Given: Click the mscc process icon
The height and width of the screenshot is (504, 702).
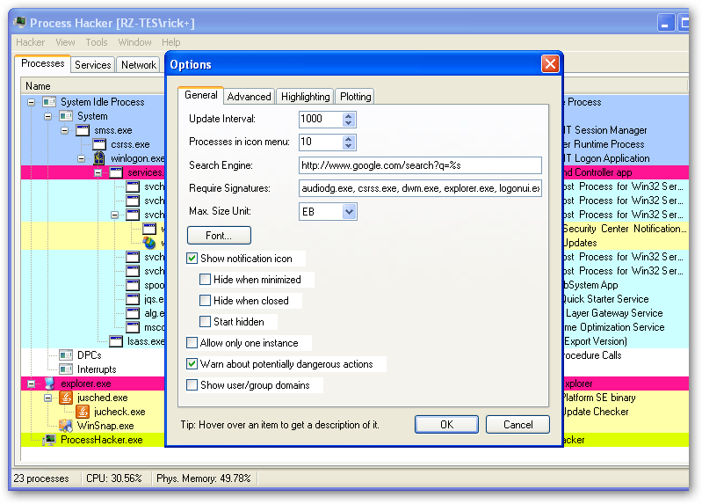Looking at the screenshot, I should pos(133,327).
